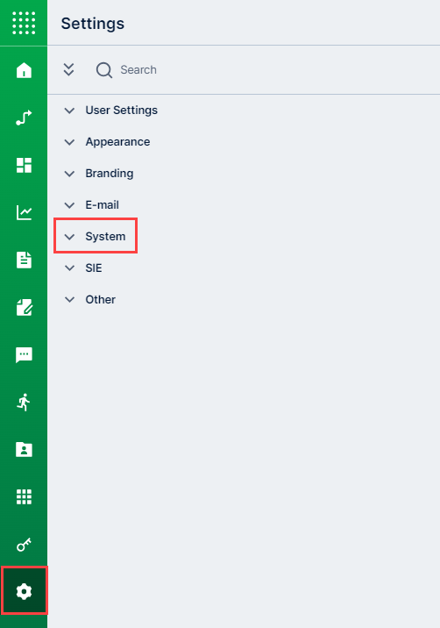Open the running person icon

[24, 402]
